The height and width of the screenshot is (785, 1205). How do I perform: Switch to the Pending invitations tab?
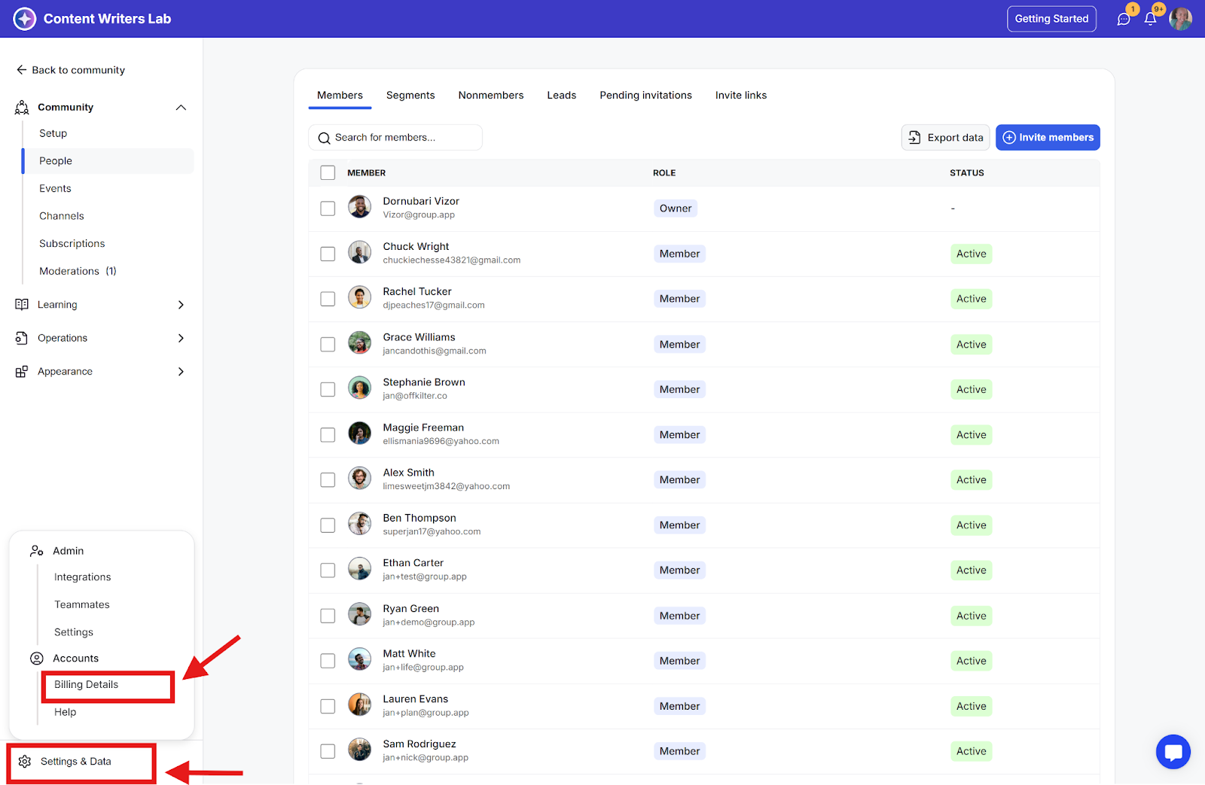(x=645, y=96)
